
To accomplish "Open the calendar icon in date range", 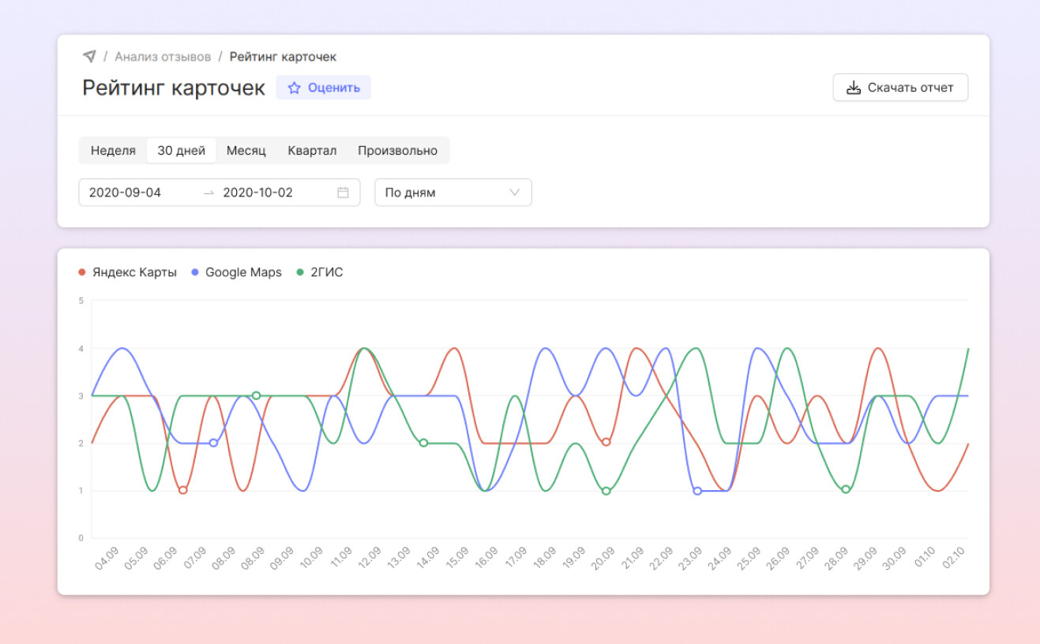I will [343, 193].
